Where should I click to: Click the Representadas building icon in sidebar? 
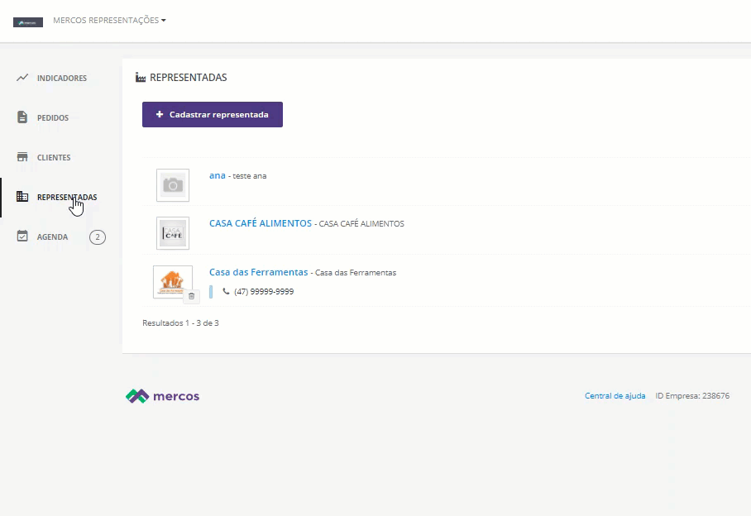(x=22, y=197)
